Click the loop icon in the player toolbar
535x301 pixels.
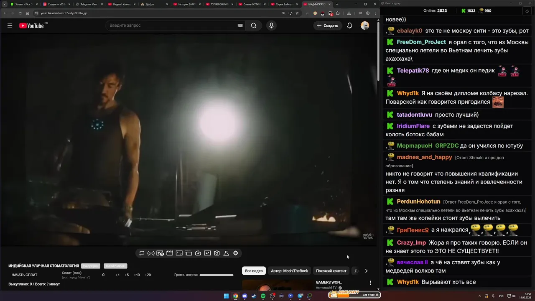(x=141, y=253)
